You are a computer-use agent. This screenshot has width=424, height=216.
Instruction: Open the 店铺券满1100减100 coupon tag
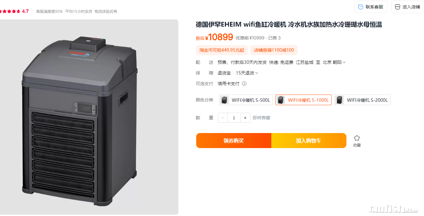point(274,50)
